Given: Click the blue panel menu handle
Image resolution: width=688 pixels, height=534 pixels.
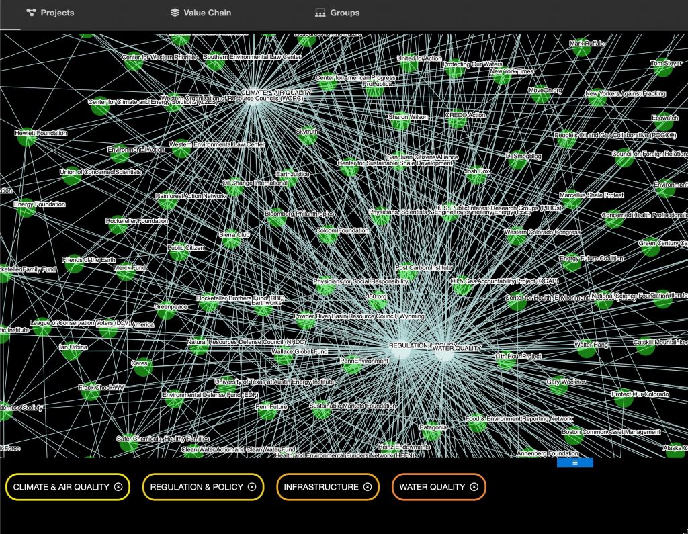Looking at the screenshot, I should pyautogui.click(x=575, y=463).
